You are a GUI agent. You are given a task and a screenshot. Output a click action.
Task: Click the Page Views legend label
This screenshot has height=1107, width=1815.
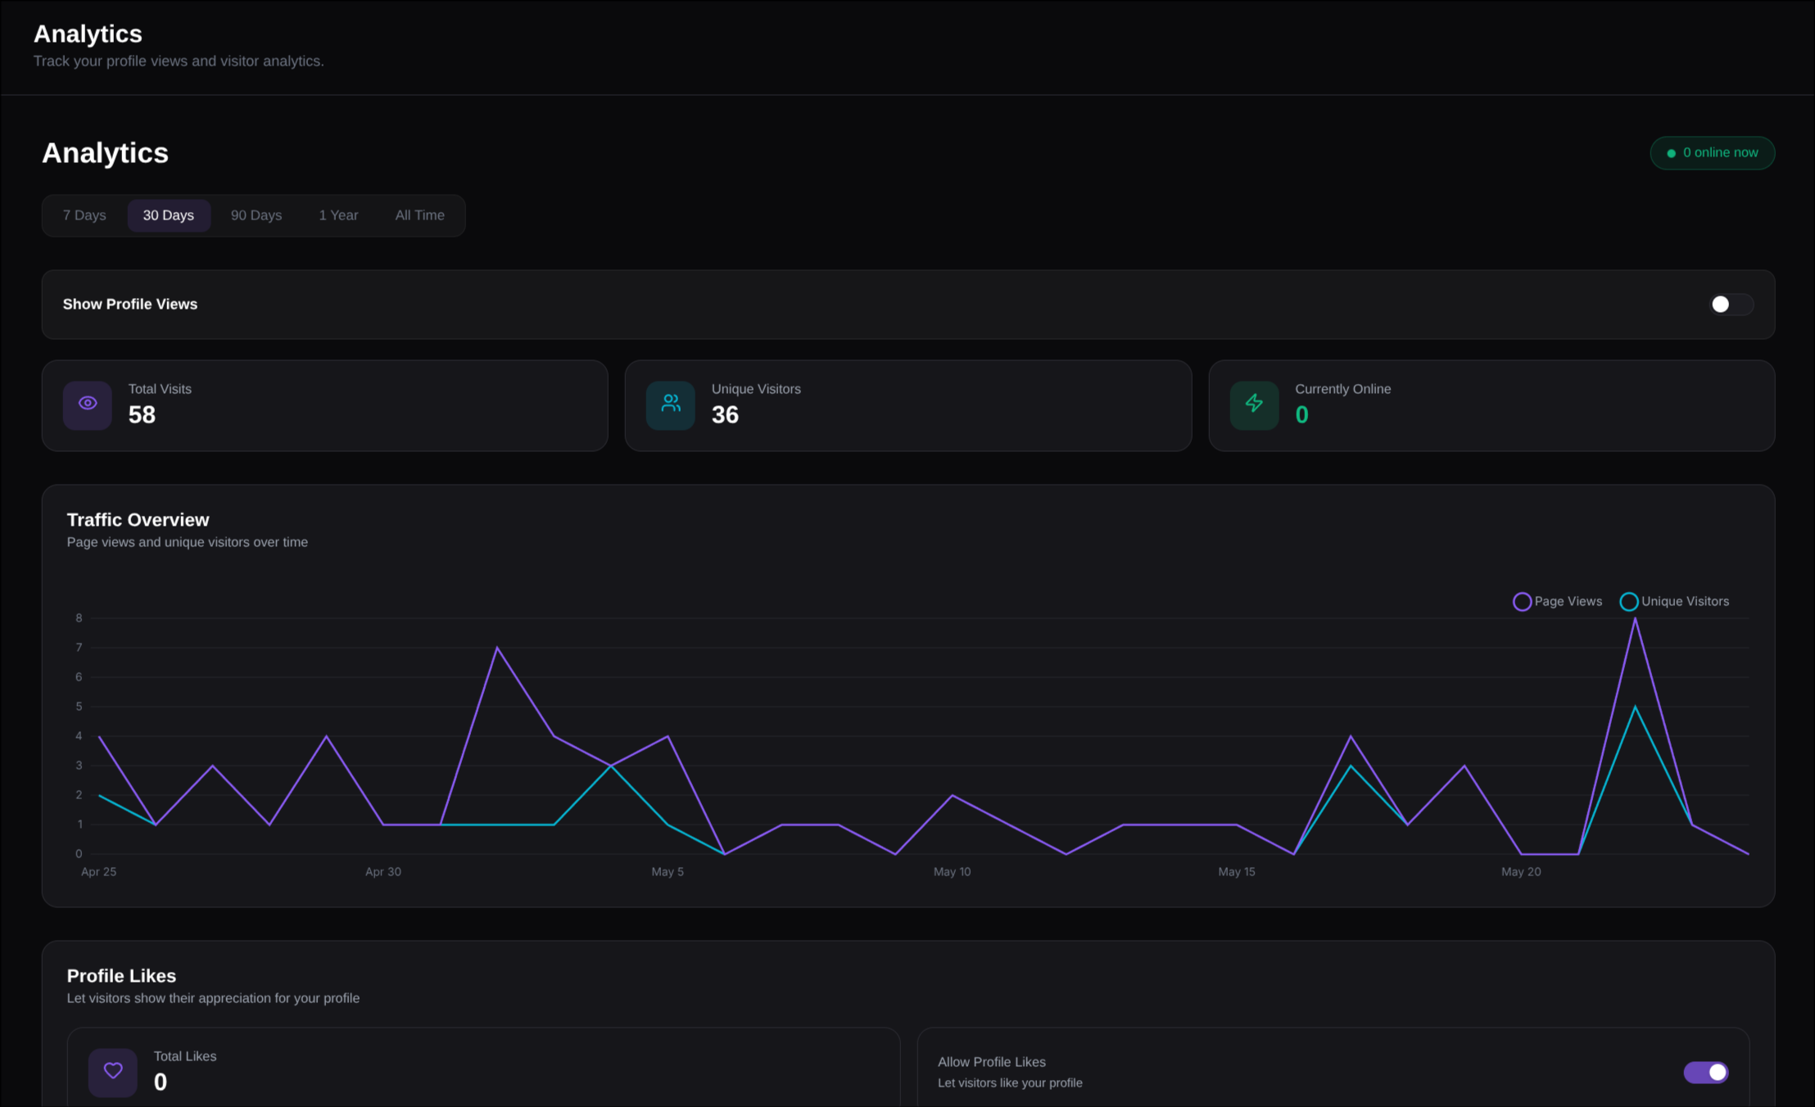[x=1568, y=602]
